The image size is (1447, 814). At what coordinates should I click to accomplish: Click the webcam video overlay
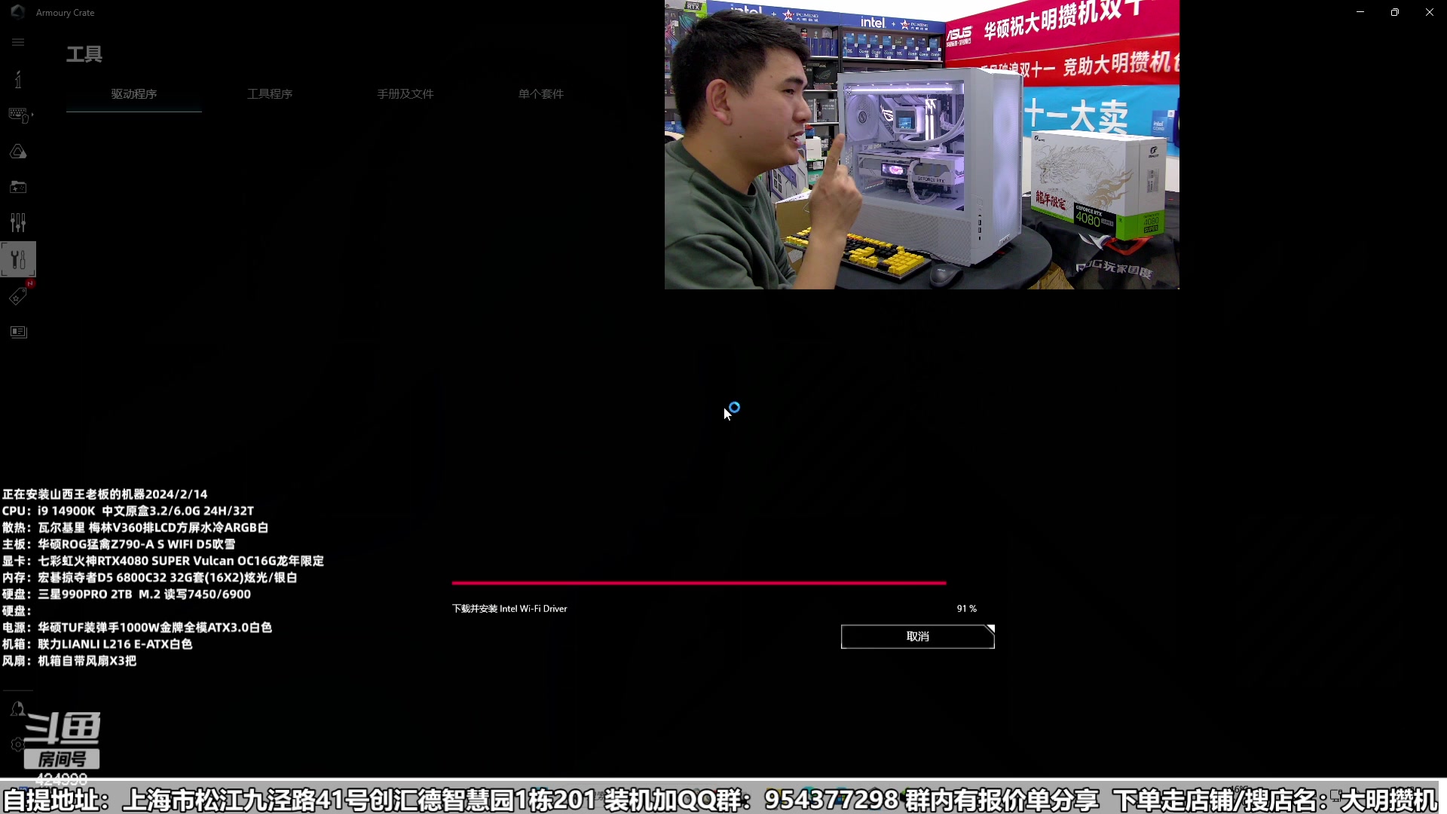point(922,145)
